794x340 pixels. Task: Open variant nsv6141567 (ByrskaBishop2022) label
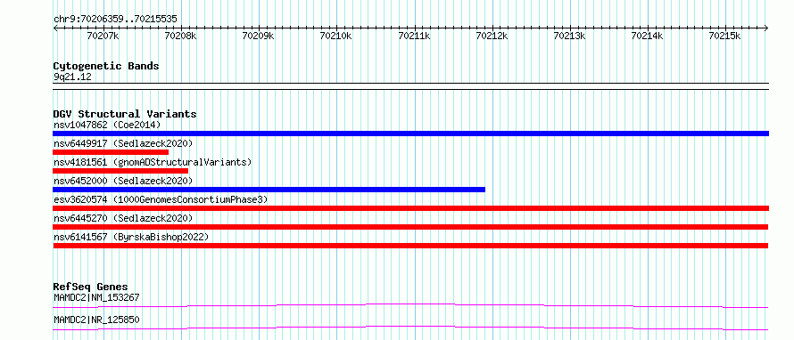pyautogui.click(x=131, y=237)
